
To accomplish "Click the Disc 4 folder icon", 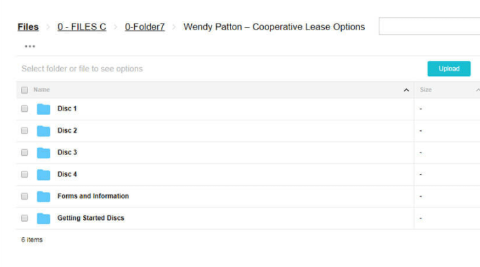I will click(43, 175).
